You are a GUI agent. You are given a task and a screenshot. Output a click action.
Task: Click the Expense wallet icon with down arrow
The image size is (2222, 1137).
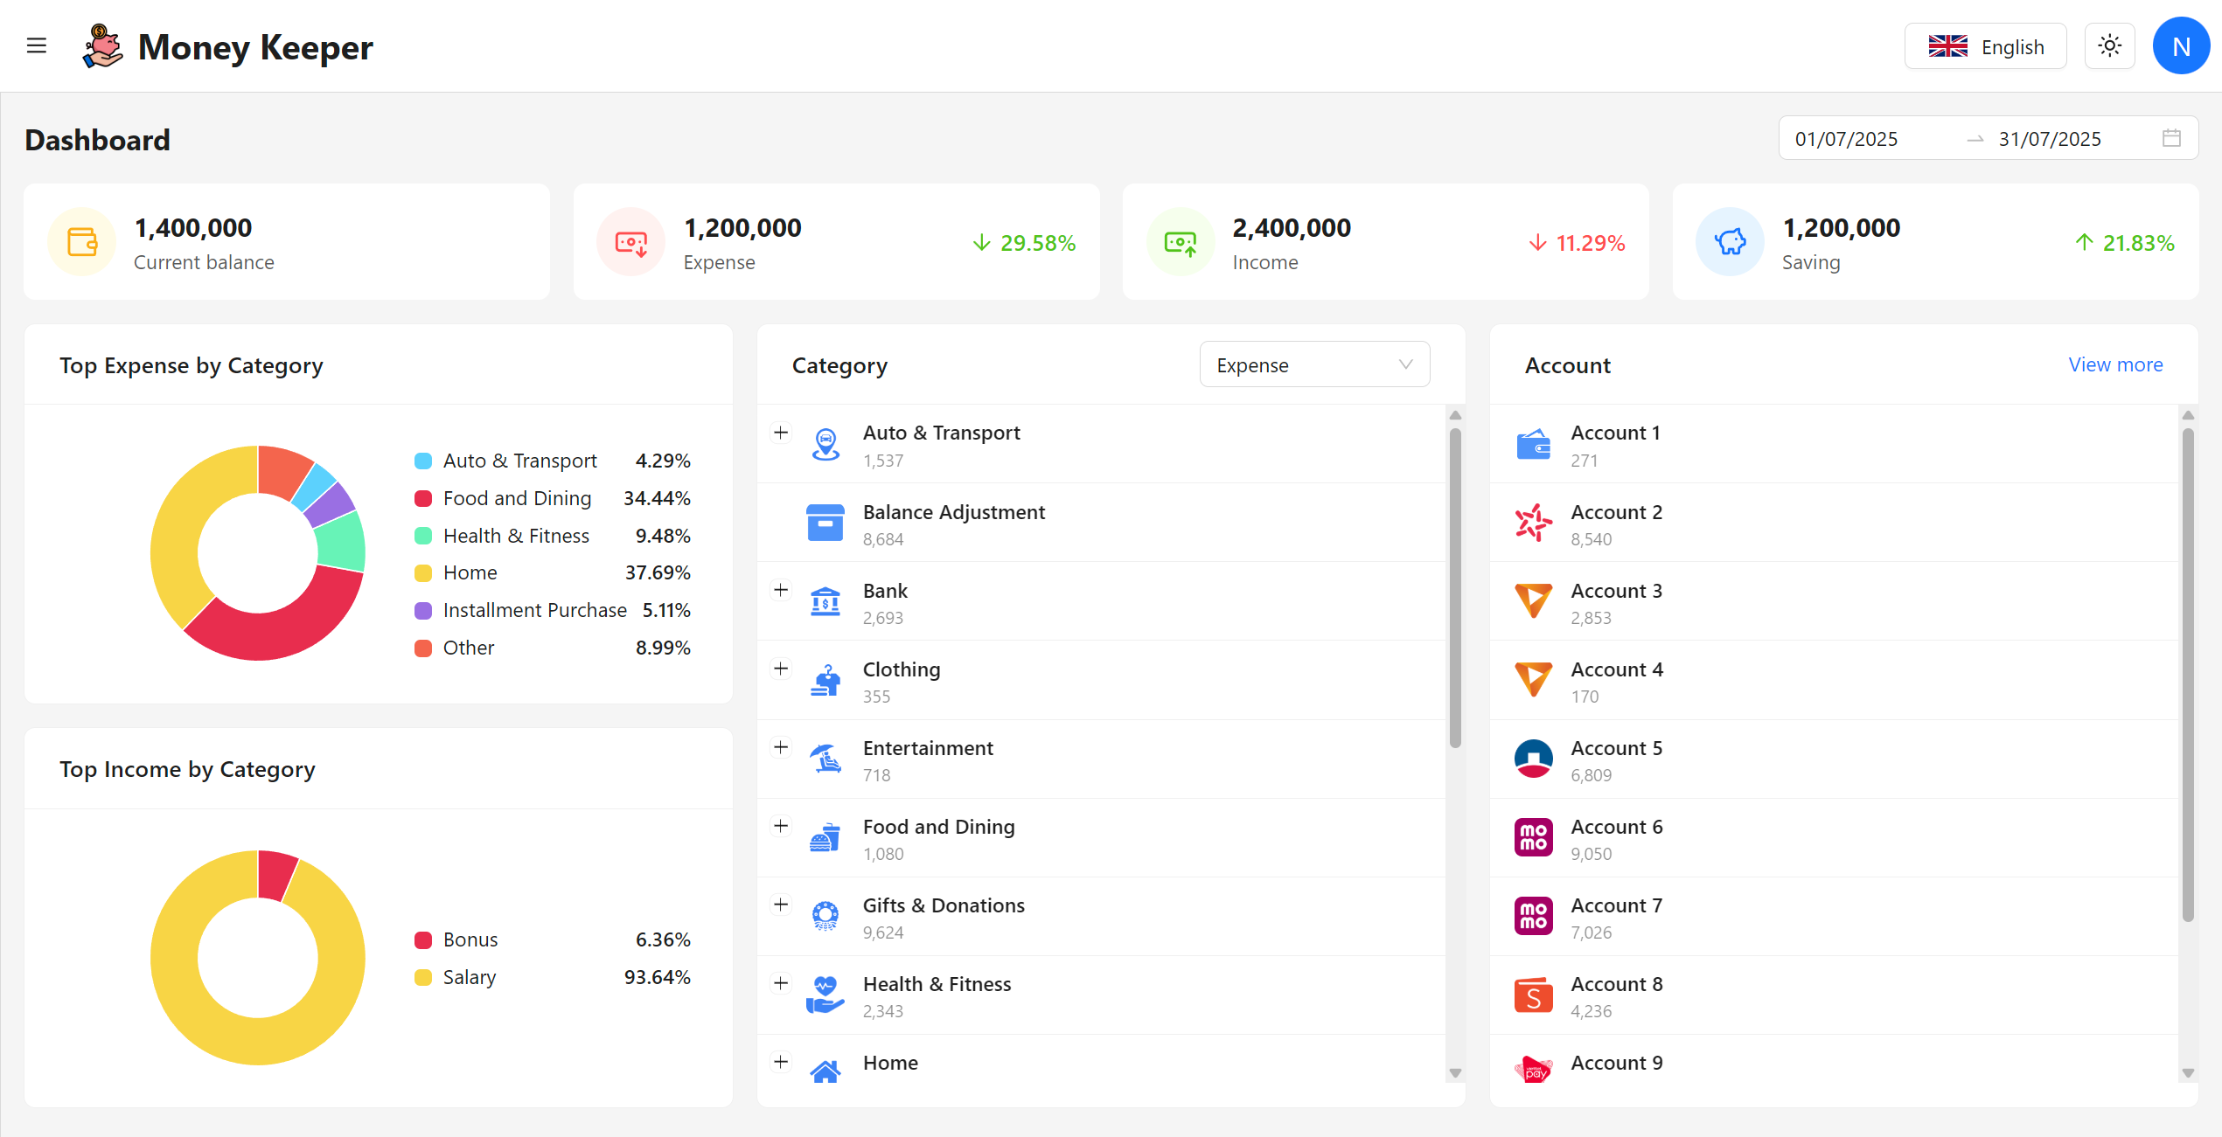(x=630, y=242)
